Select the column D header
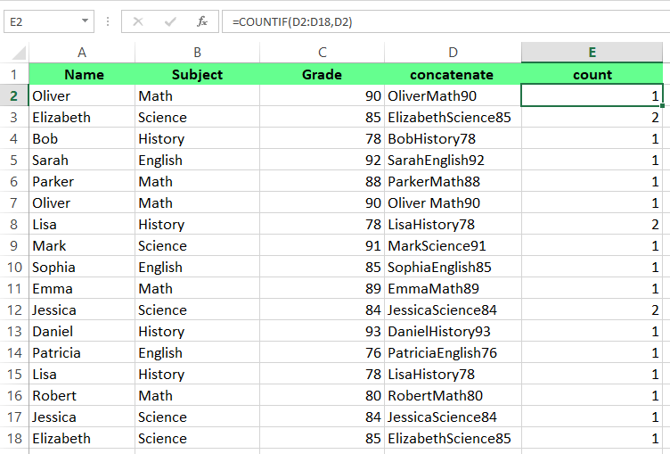 pyautogui.click(x=453, y=53)
